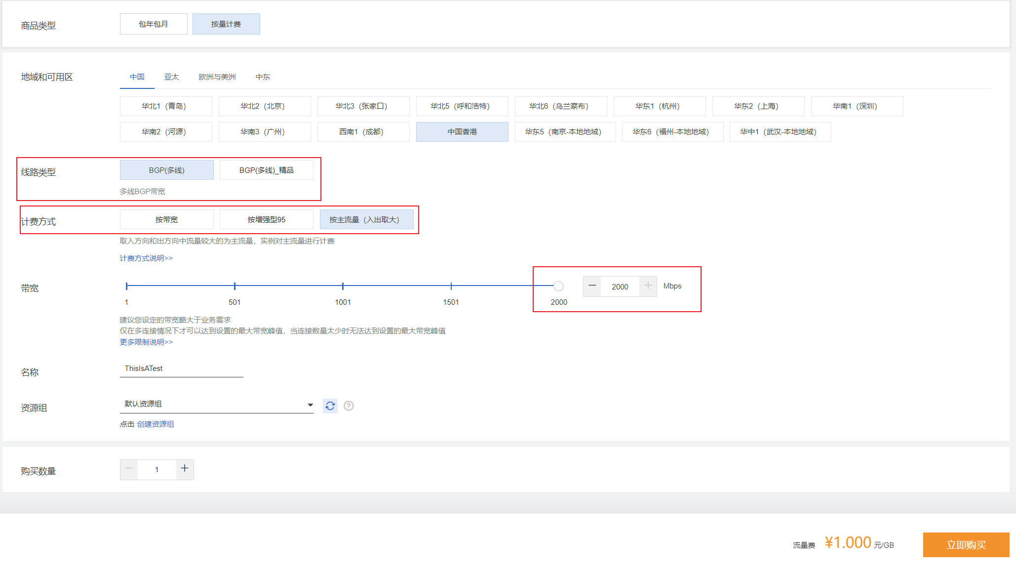
Task: Select region 中国香港
Action: click(462, 132)
